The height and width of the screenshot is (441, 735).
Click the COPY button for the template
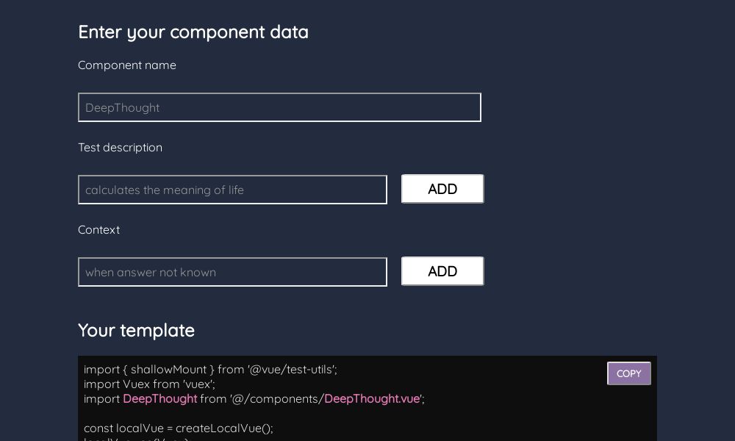tap(628, 373)
